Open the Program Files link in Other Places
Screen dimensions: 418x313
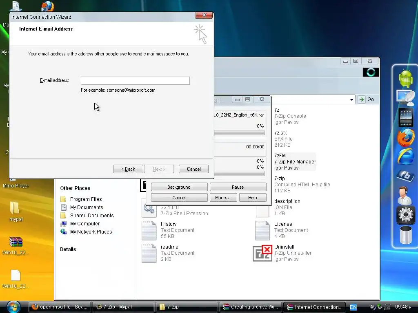point(86,199)
